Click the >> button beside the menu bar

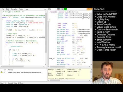[x=45, y=9]
